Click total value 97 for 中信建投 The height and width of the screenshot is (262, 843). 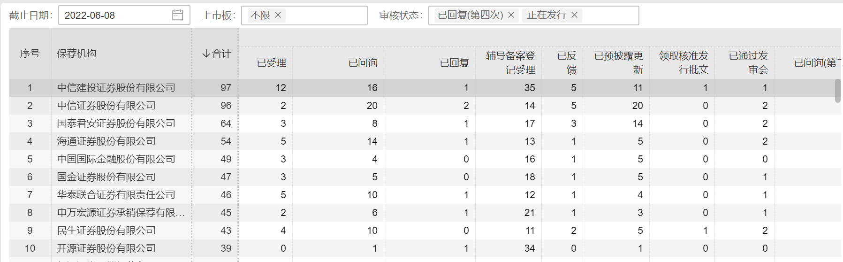(x=226, y=88)
